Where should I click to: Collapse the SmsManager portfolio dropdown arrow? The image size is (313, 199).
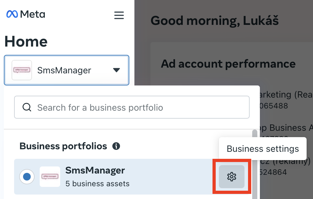click(x=116, y=70)
